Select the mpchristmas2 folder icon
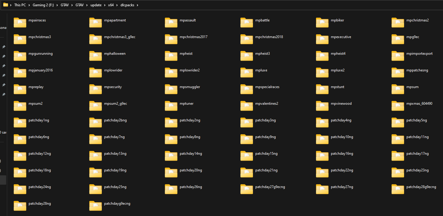 [x=398, y=22]
